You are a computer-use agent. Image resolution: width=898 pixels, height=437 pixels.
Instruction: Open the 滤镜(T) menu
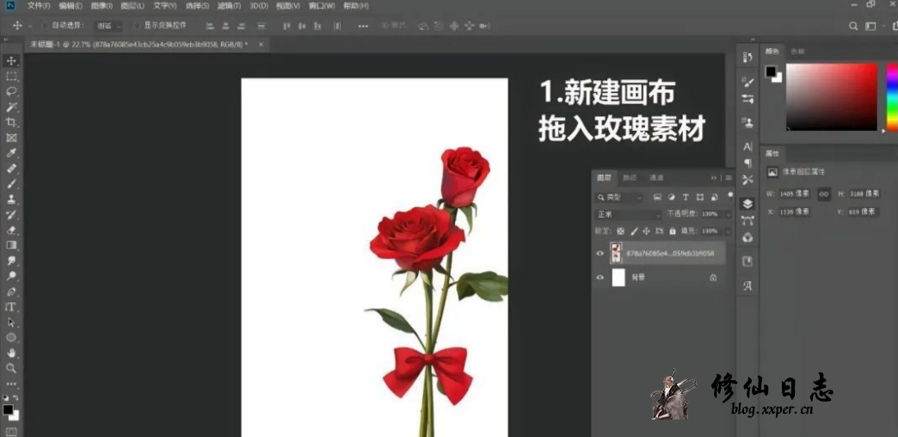point(227,6)
